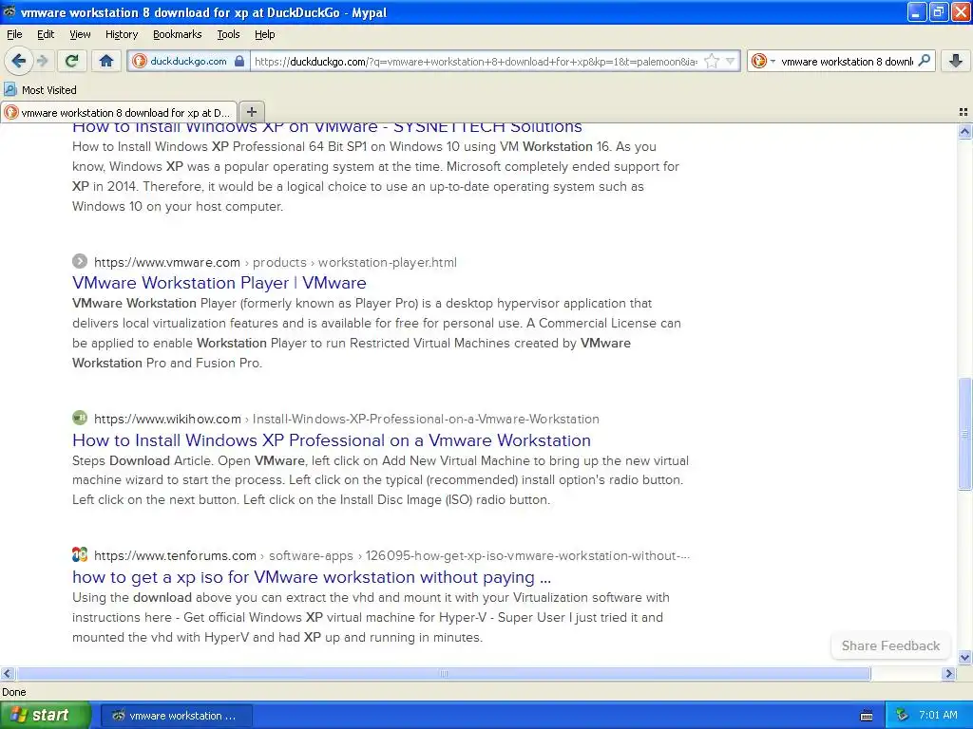Run the search with the magnifier icon
The width and height of the screenshot is (973, 729).
(x=924, y=61)
